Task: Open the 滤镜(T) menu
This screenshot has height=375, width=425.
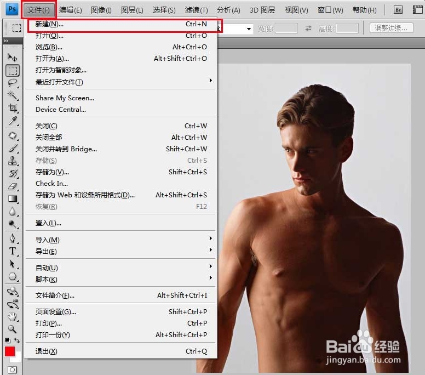Action: 197,10
